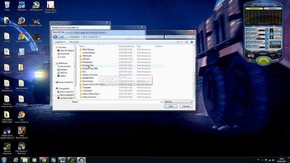Screen dimensions: 290x163
Task: Select the Tombraider folder
Action: [86, 91]
